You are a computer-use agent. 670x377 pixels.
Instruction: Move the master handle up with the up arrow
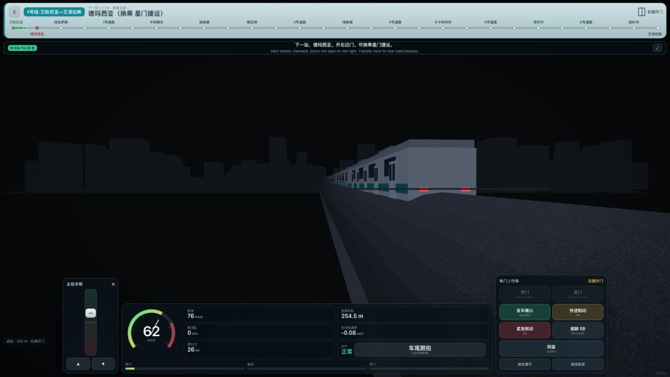click(x=78, y=364)
